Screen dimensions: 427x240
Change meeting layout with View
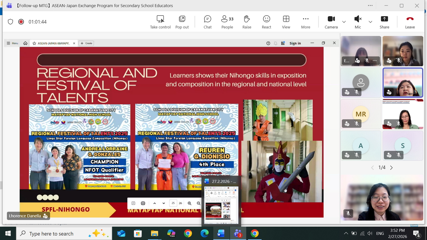pyautogui.click(x=286, y=22)
